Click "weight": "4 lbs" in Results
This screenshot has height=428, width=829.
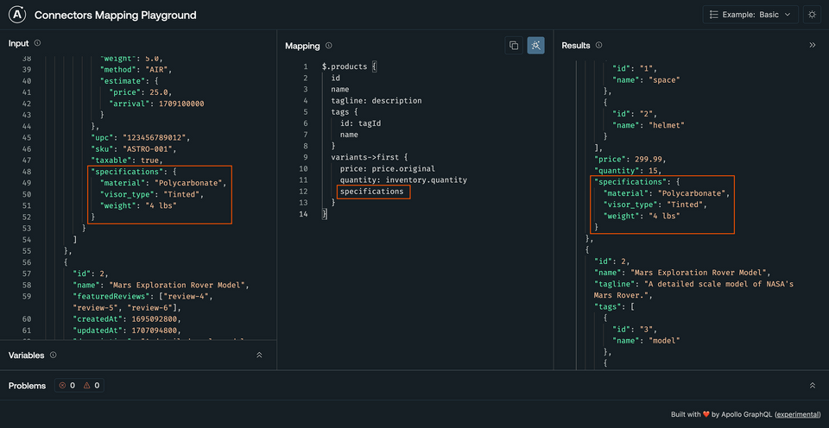tap(641, 216)
